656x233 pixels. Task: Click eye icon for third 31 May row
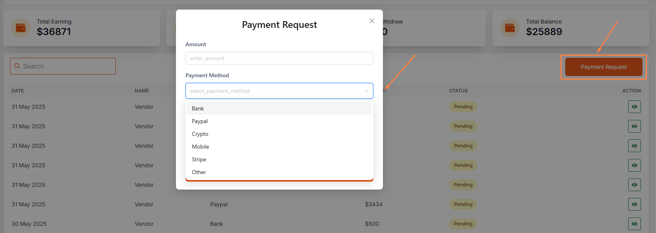point(634,146)
